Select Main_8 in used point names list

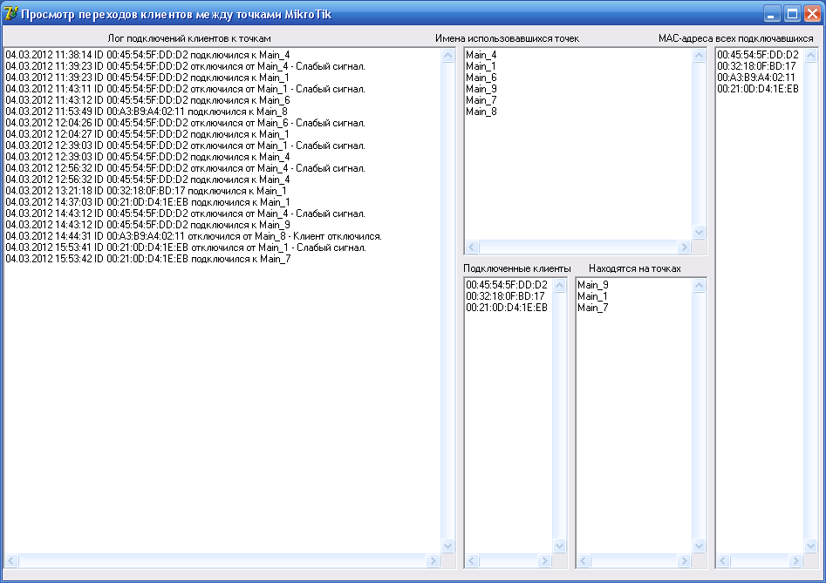pyautogui.click(x=481, y=112)
